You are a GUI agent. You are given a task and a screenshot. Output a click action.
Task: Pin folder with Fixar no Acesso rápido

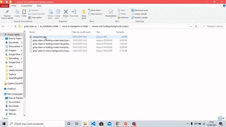click(7, 14)
